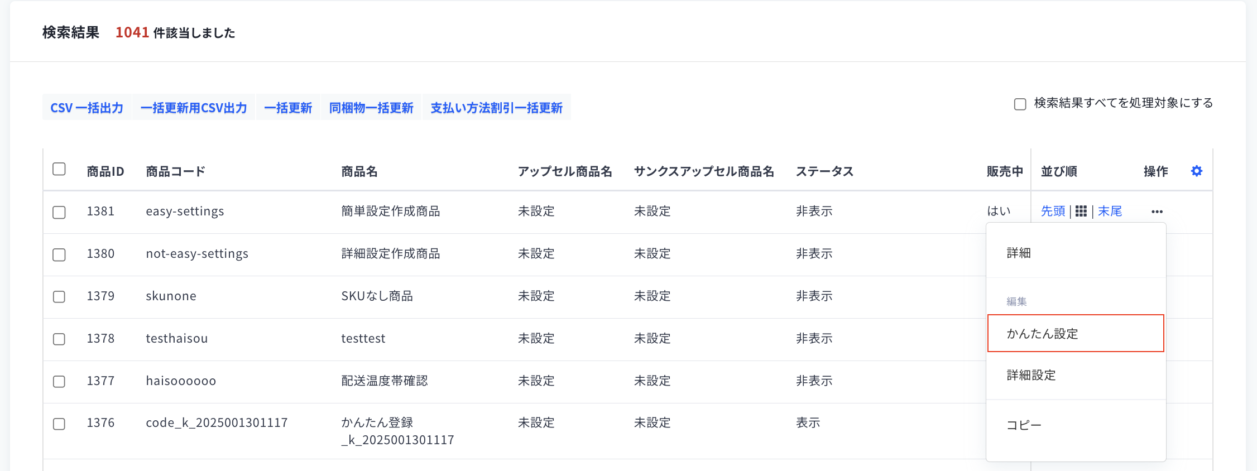Click product code easy-settings
Viewport: 1257px width, 471px height.
[185, 211]
